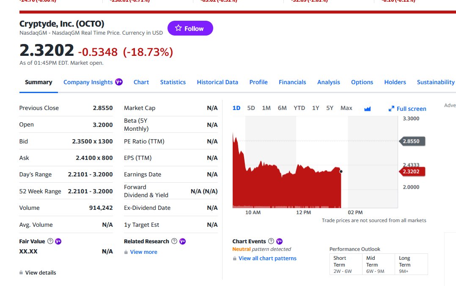
Task: Click the Avg. Volume label
Action: point(36,225)
